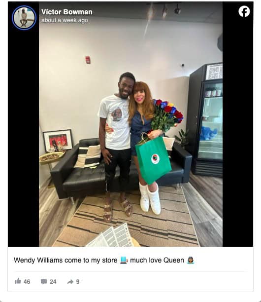Image resolution: width=261 pixels, height=302 pixels.
Task: Click the red fire alarm on wall
Action: click(88, 60)
